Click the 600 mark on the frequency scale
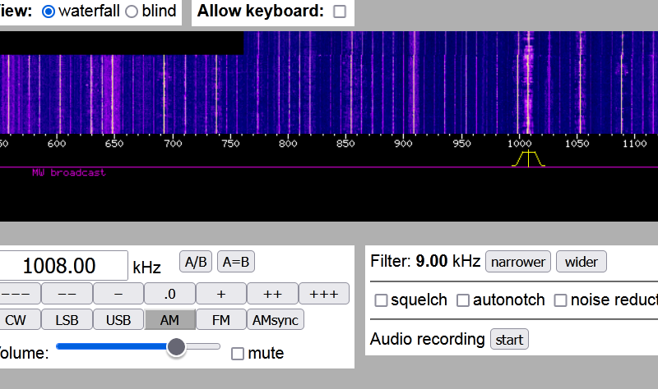658x389 pixels. click(57, 144)
